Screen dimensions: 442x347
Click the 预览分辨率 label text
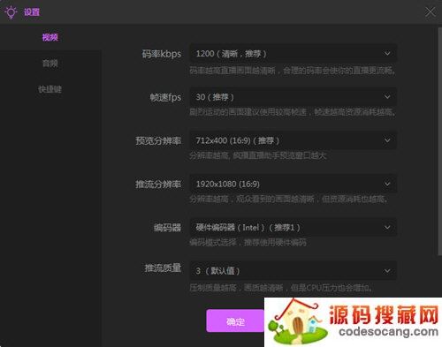click(158, 140)
